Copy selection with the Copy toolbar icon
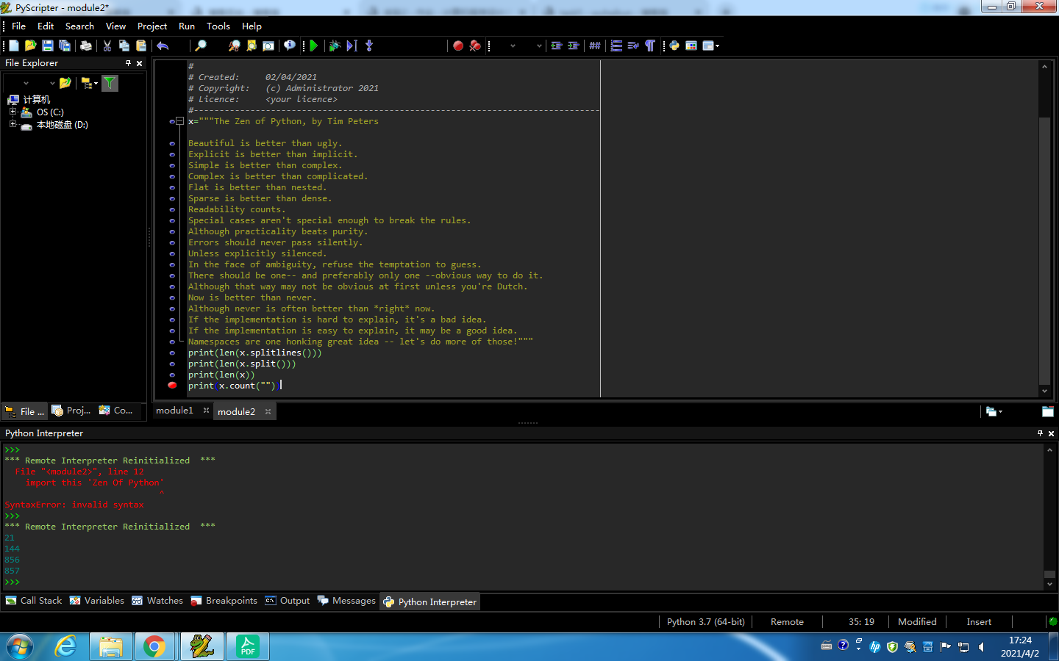This screenshot has width=1059, height=661. (124, 46)
